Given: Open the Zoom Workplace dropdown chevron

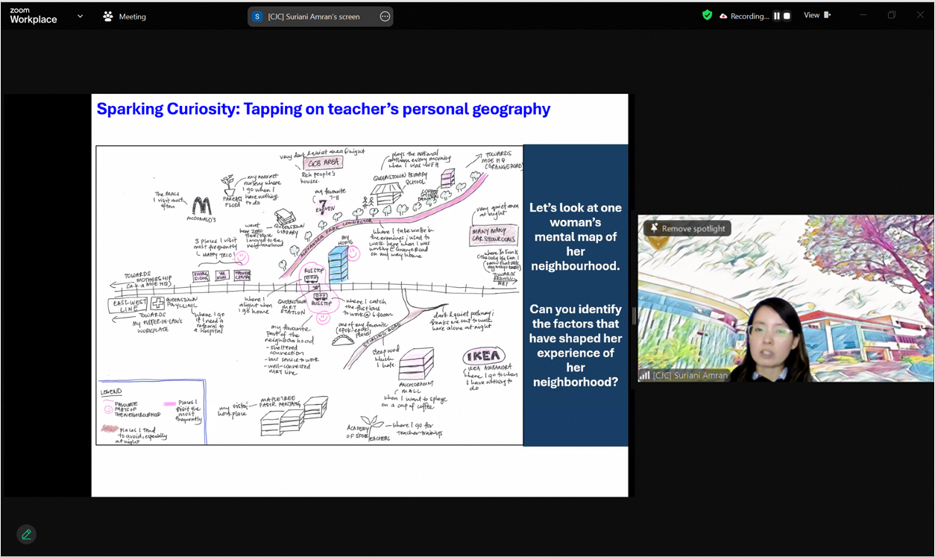Looking at the screenshot, I should pyautogui.click(x=80, y=16).
